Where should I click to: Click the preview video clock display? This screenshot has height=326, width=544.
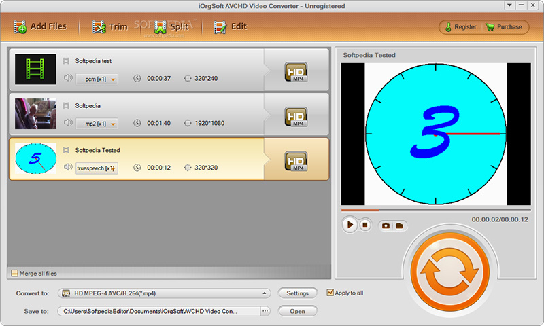click(436, 134)
